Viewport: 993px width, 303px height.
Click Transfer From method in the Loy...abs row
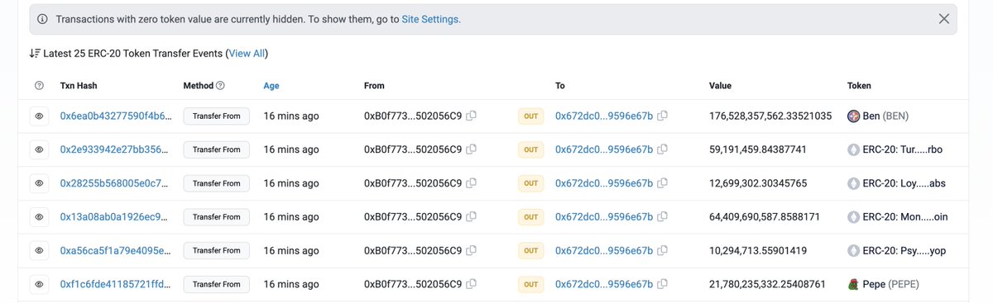(x=216, y=183)
